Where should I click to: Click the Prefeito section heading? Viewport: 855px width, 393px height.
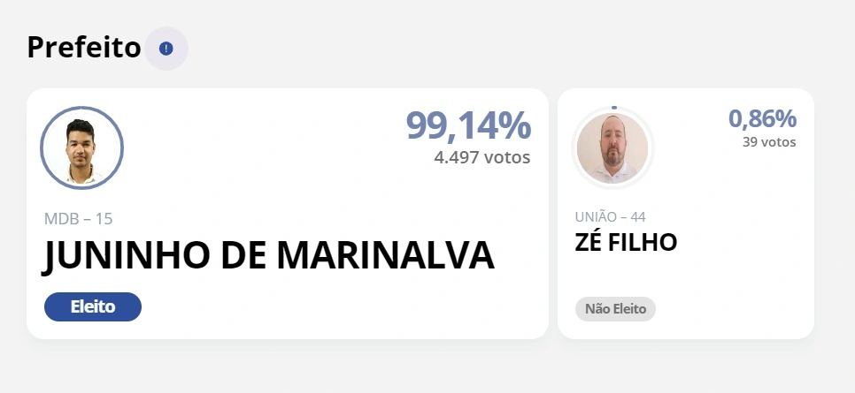pos(84,48)
